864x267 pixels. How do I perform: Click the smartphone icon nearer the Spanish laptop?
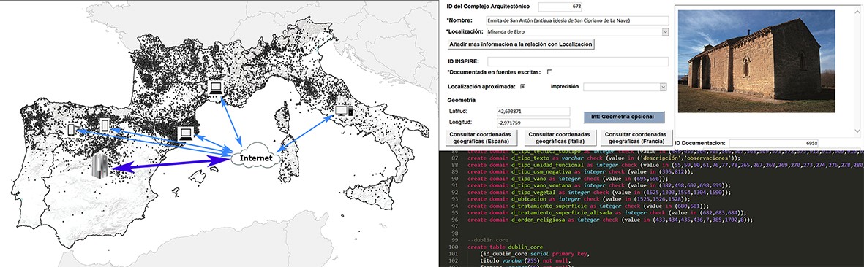click(x=105, y=125)
